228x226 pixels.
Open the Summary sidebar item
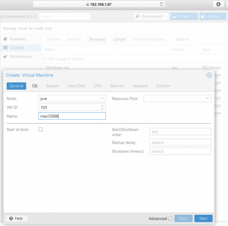18,39
